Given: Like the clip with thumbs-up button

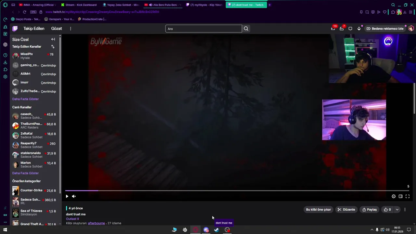Looking at the screenshot, I should click(x=387, y=210).
